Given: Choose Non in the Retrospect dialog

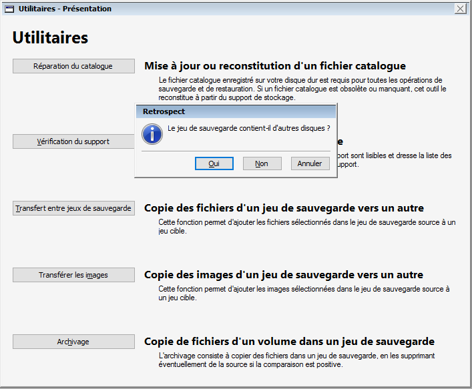Looking at the screenshot, I should point(262,163).
